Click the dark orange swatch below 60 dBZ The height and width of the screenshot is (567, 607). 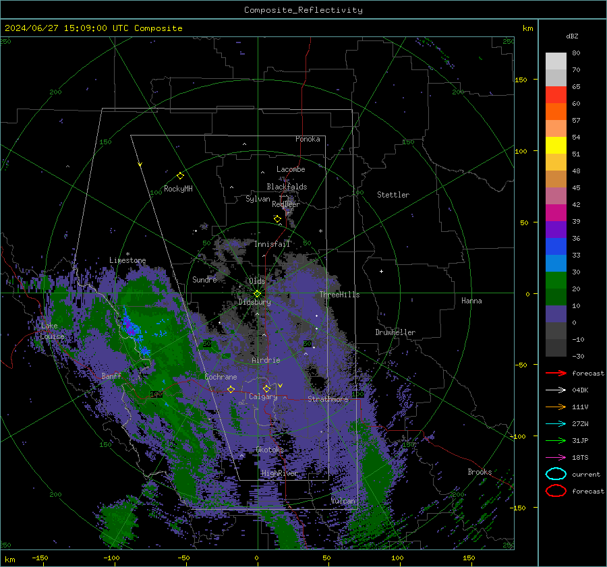556,111
